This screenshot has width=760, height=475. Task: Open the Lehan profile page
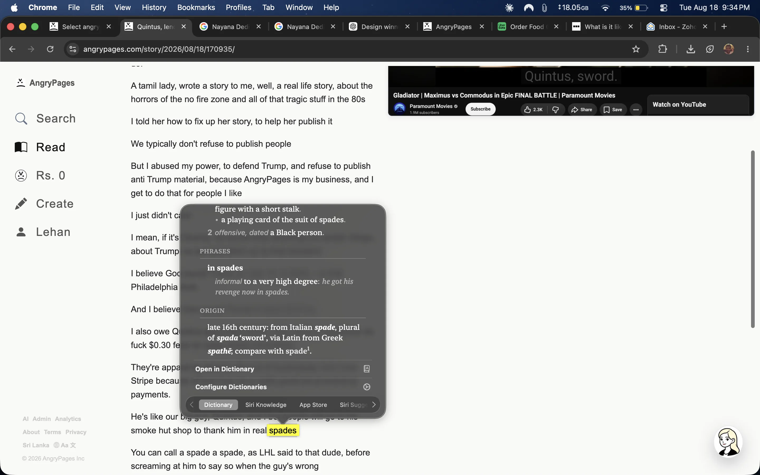point(43,232)
